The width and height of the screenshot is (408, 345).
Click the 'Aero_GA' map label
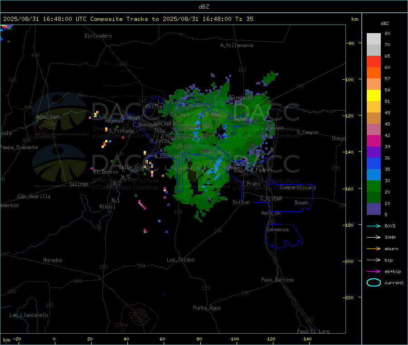tap(271, 214)
